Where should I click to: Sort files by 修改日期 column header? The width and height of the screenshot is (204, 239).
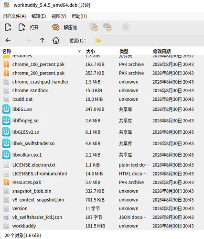click(x=162, y=51)
